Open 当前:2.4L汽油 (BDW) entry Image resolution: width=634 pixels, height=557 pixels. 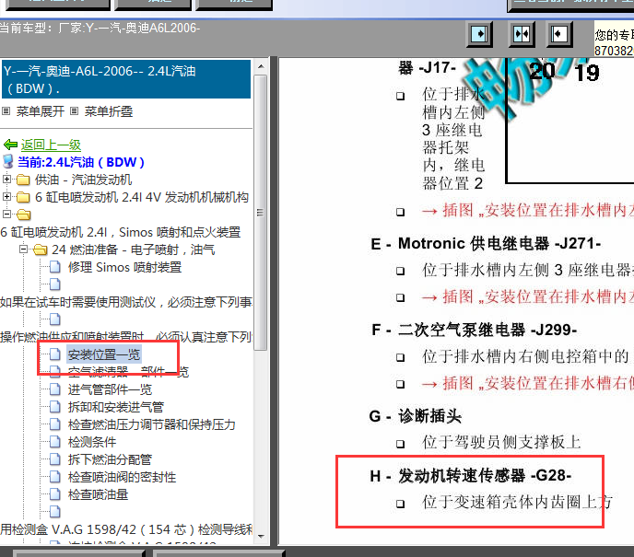81,162
